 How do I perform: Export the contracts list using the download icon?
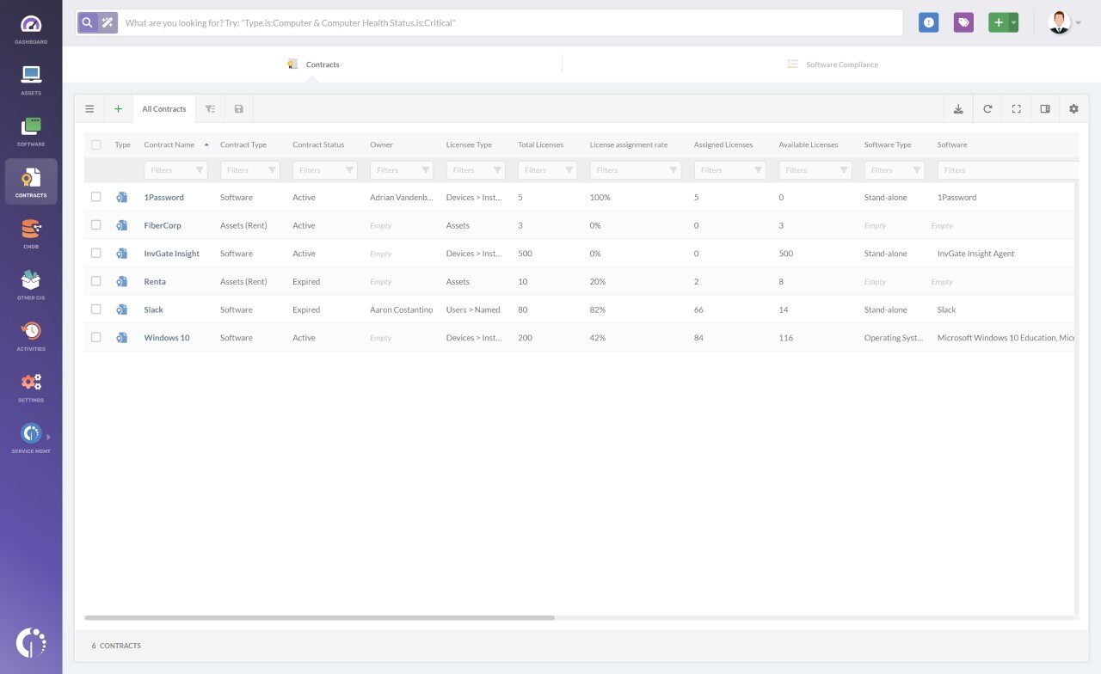pyautogui.click(x=958, y=108)
